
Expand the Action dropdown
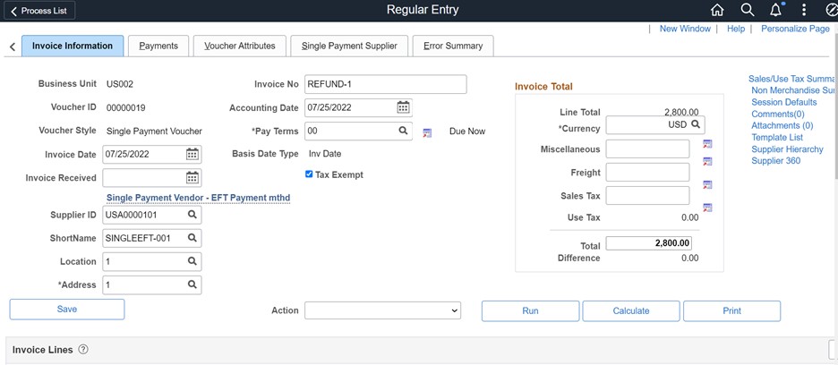tap(382, 310)
